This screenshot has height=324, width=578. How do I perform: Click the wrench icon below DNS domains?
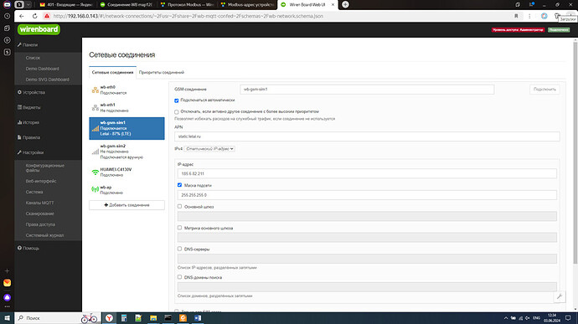coord(560,296)
